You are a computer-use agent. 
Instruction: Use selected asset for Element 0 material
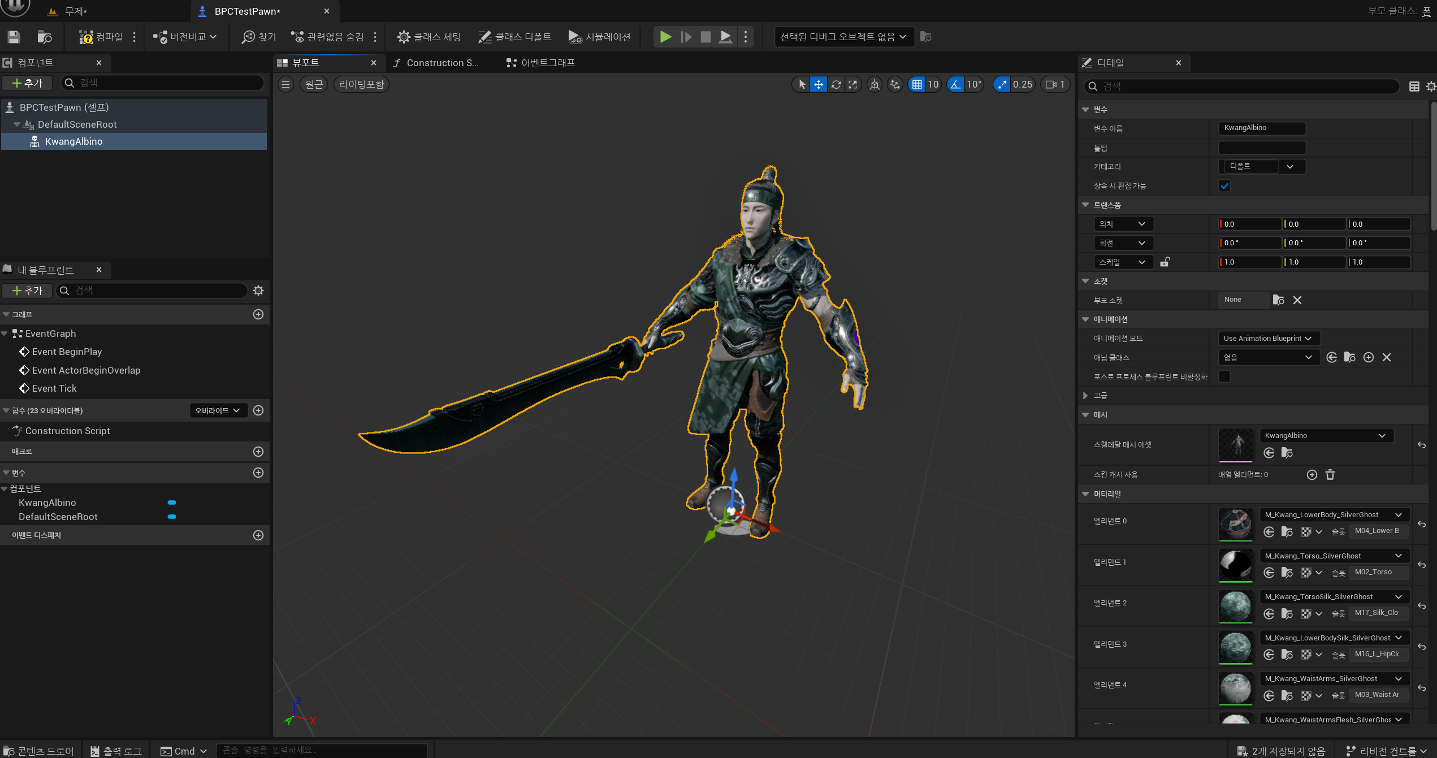pyautogui.click(x=1269, y=531)
